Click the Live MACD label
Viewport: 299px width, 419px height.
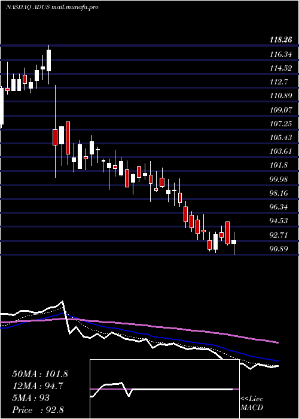(x=252, y=403)
